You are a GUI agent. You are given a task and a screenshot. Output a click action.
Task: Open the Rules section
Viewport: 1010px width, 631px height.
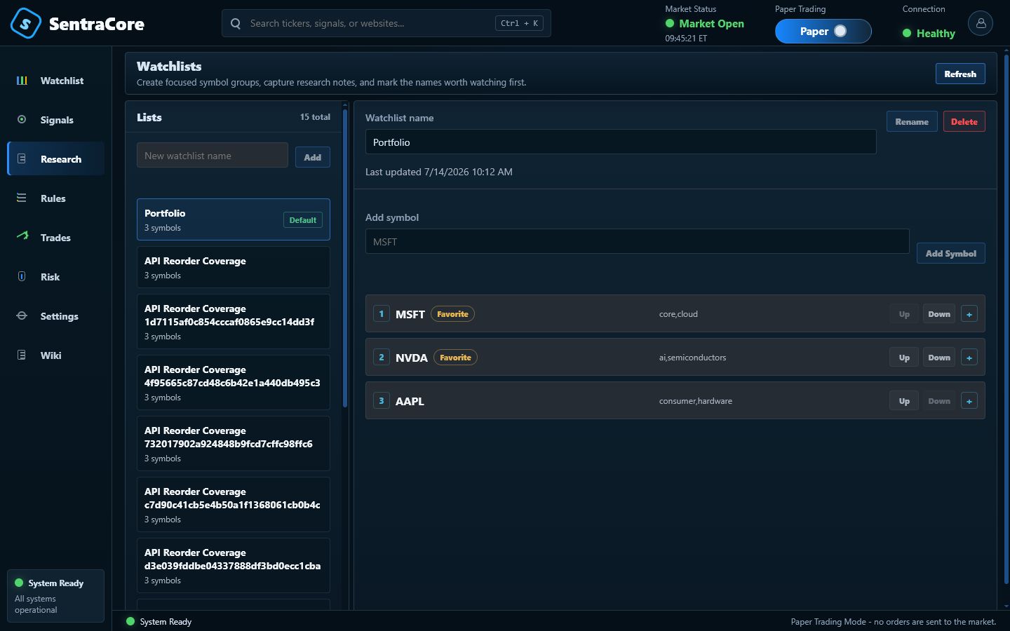point(56,198)
